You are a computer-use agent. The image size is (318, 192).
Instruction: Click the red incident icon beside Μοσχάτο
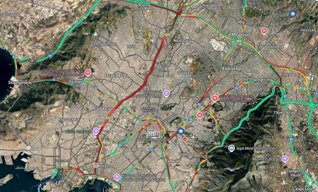pos(95,165)
